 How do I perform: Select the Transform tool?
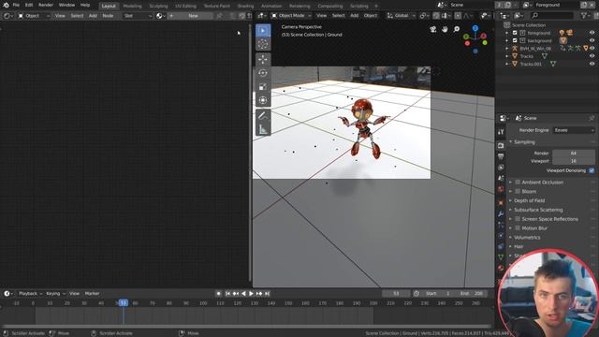click(263, 100)
